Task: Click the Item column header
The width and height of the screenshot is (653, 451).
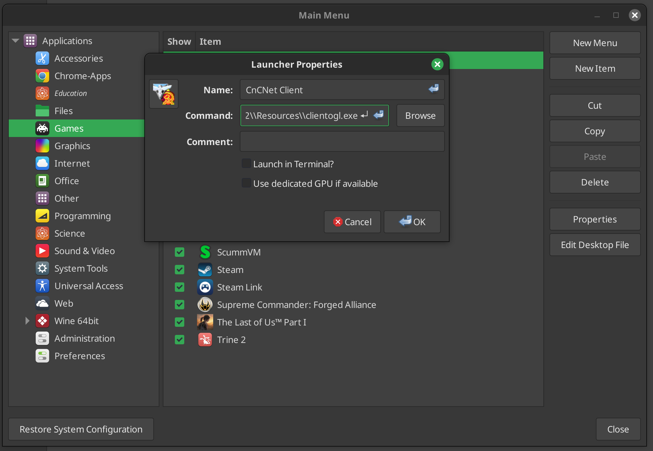Action: 210,42
